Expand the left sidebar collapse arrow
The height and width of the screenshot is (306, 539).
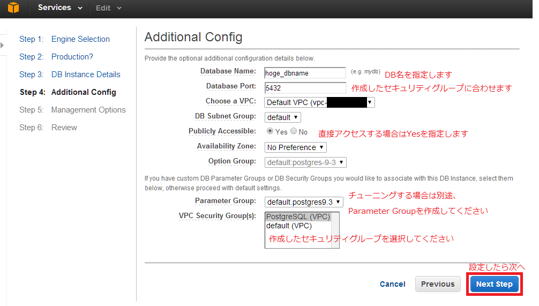tap(2, 45)
